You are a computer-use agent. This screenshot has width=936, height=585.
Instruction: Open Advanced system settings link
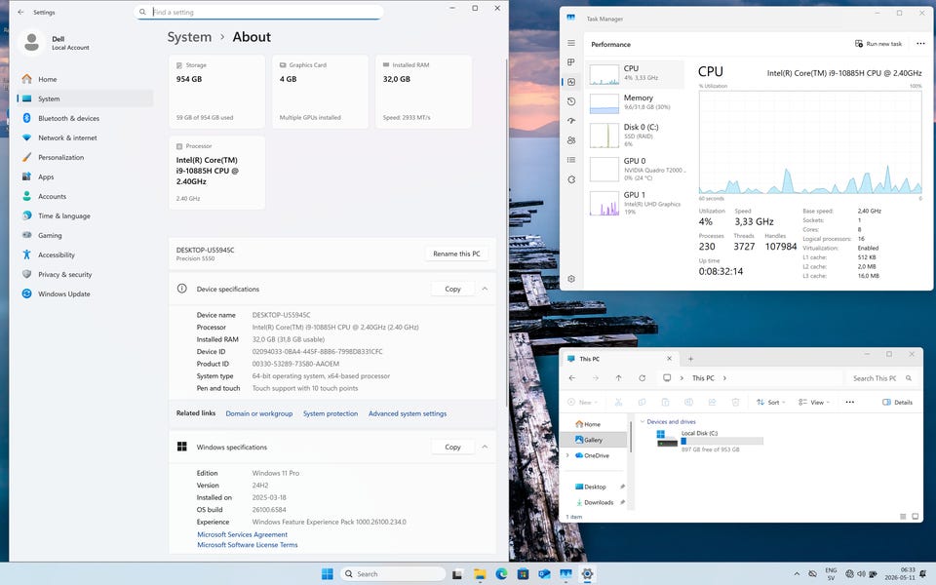[x=408, y=413]
